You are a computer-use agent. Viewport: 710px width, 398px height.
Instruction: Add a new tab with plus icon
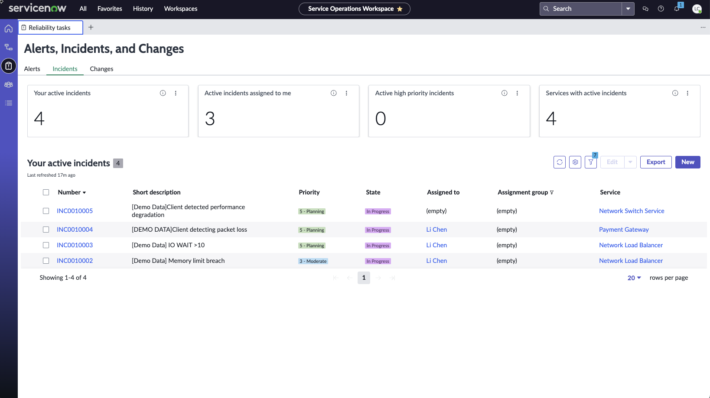coord(91,27)
